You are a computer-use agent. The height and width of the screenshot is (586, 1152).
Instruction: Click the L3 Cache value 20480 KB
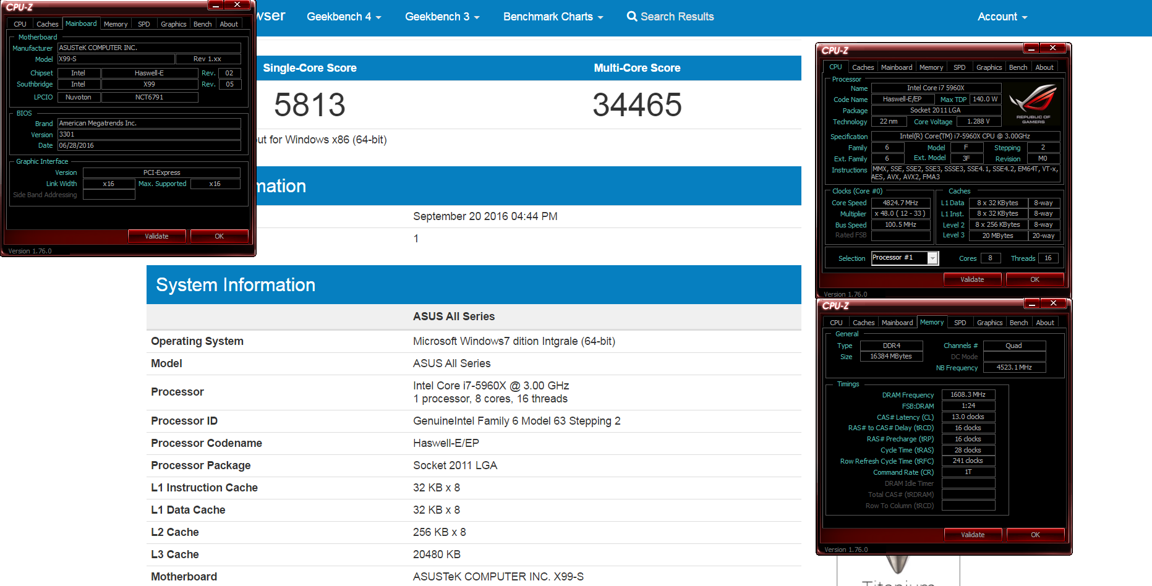(437, 554)
